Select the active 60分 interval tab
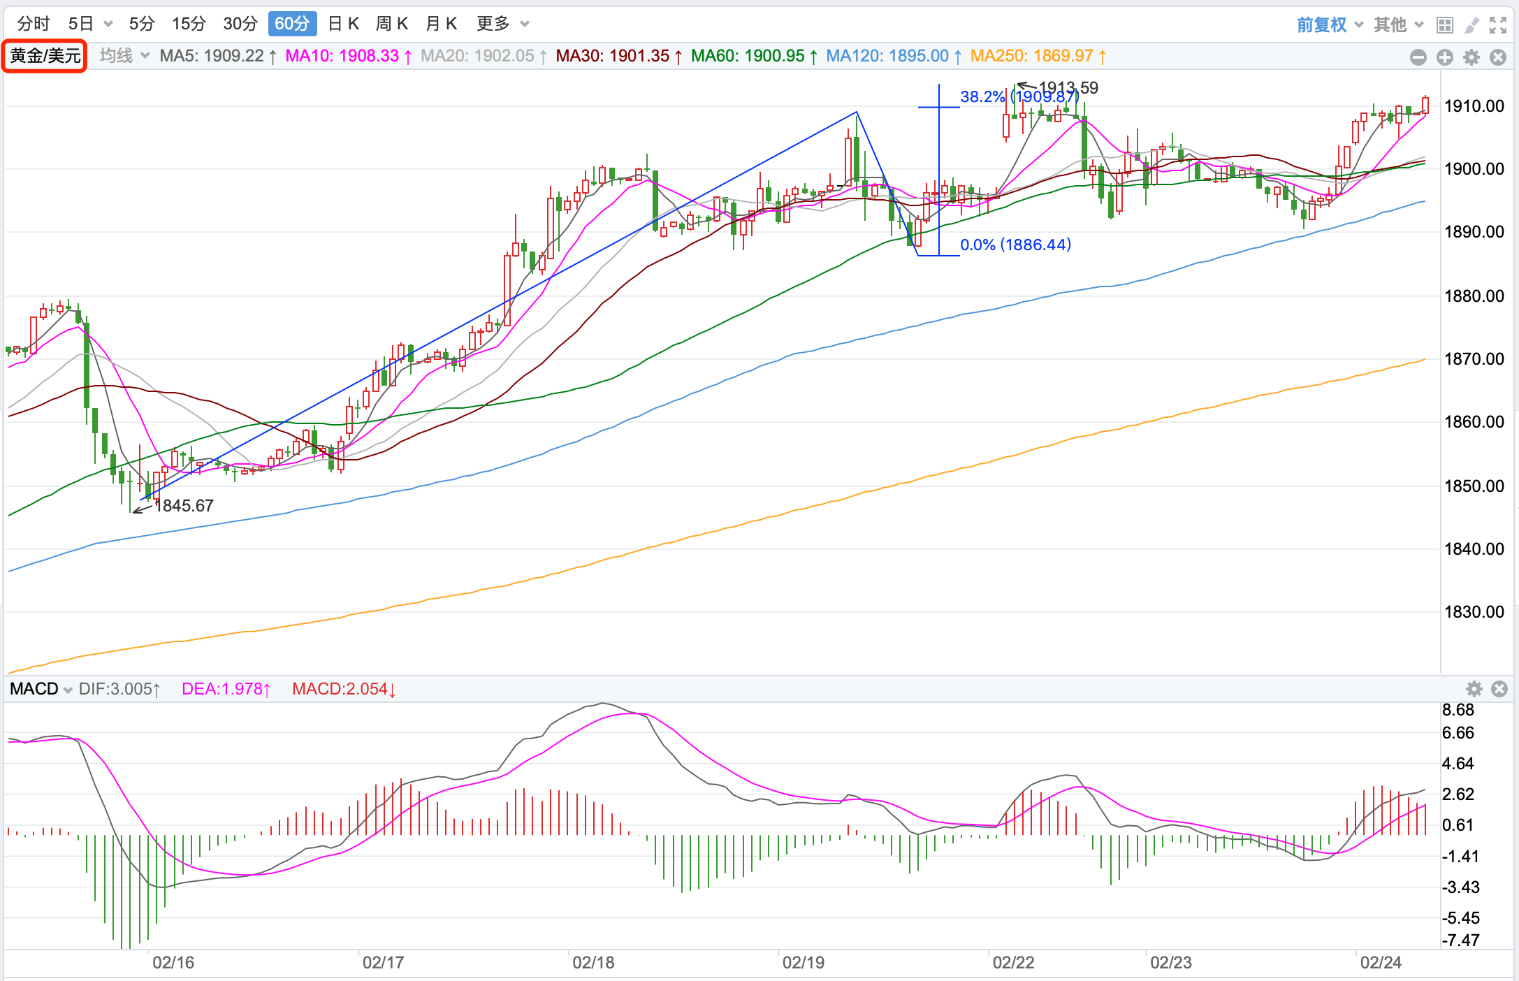 292,24
